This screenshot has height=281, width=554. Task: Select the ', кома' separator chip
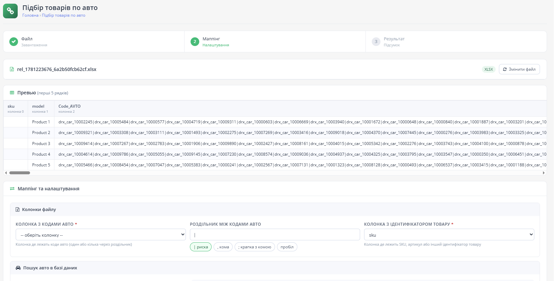point(223,247)
